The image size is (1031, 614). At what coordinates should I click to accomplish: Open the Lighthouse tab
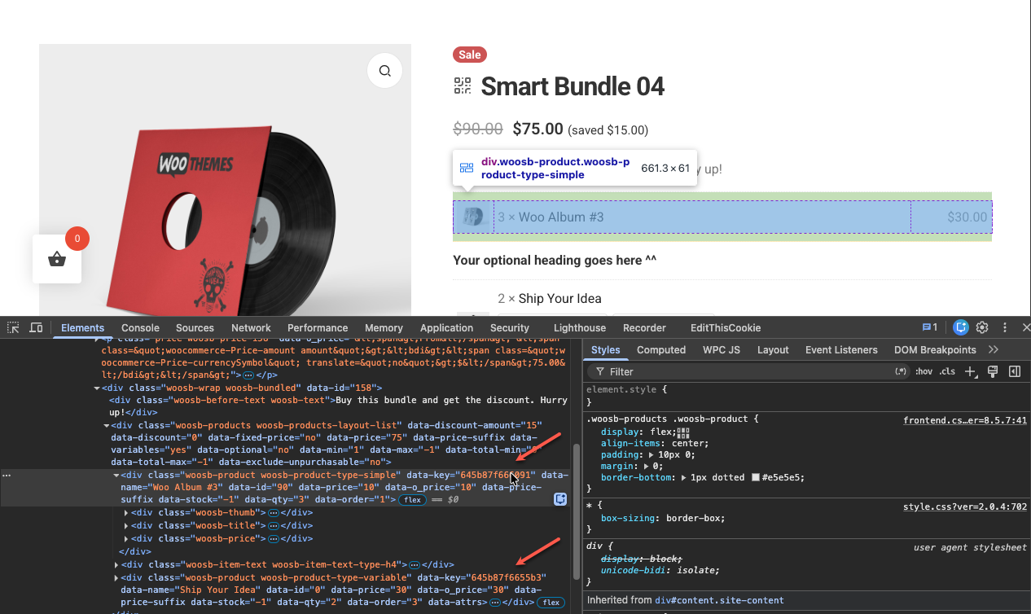[580, 327]
